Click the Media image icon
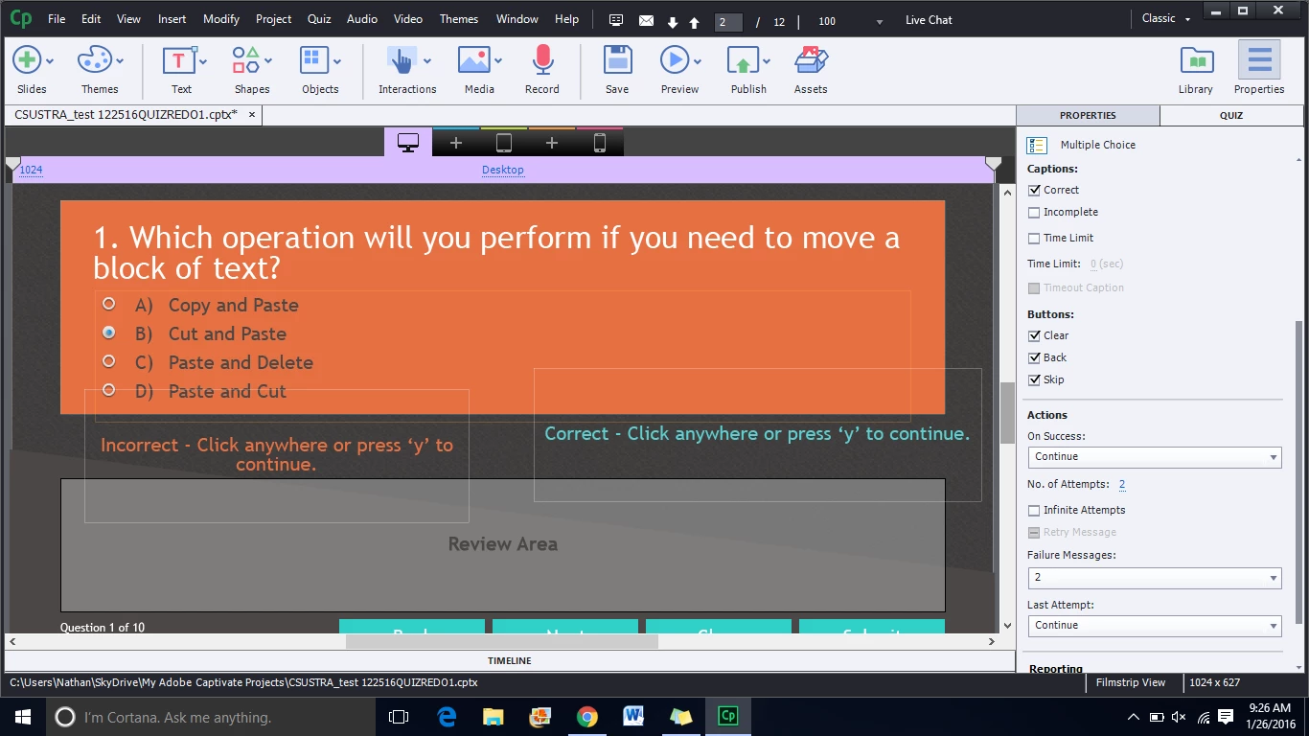This screenshot has height=736, width=1309. coord(474,59)
